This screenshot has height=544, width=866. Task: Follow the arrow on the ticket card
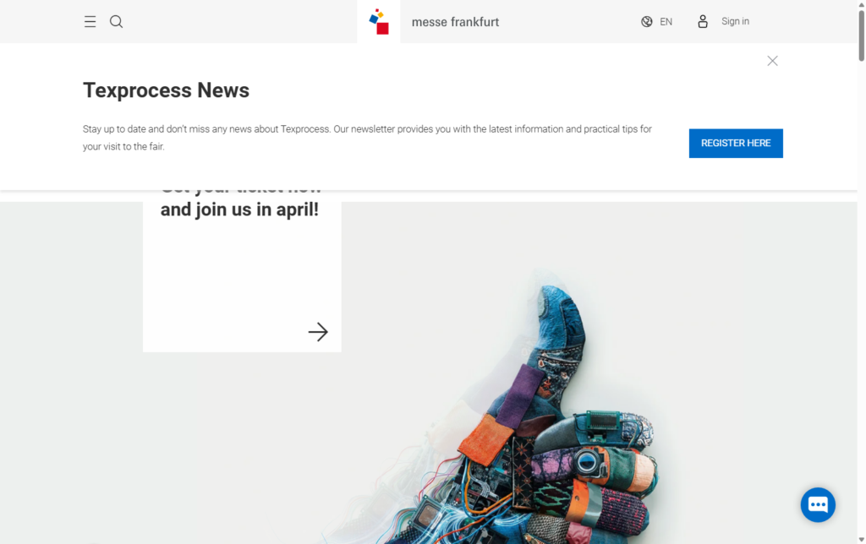coord(318,332)
